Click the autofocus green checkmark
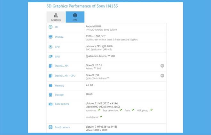The width and height of the screenshot is (211, 135). [x=99, y=110]
